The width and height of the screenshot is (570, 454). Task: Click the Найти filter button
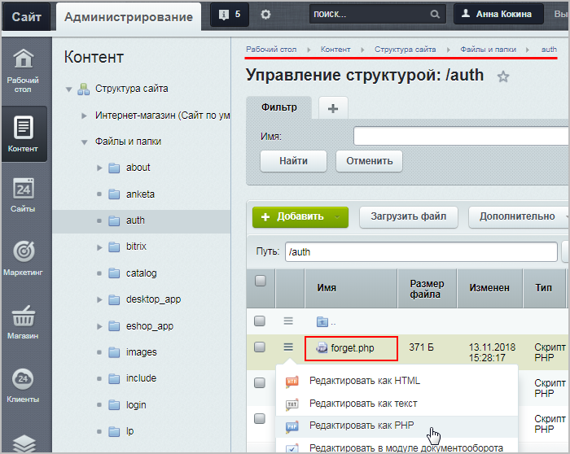(x=293, y=161)
